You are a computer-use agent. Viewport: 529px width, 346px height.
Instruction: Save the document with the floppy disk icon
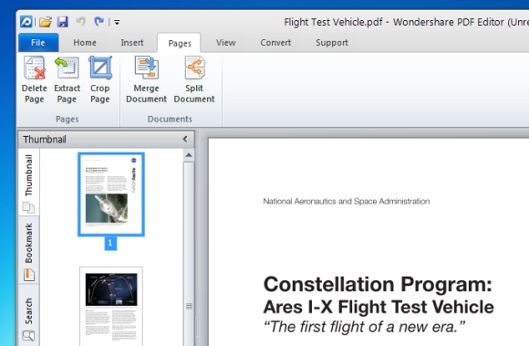pyautogui.click(x=63, y=22)
